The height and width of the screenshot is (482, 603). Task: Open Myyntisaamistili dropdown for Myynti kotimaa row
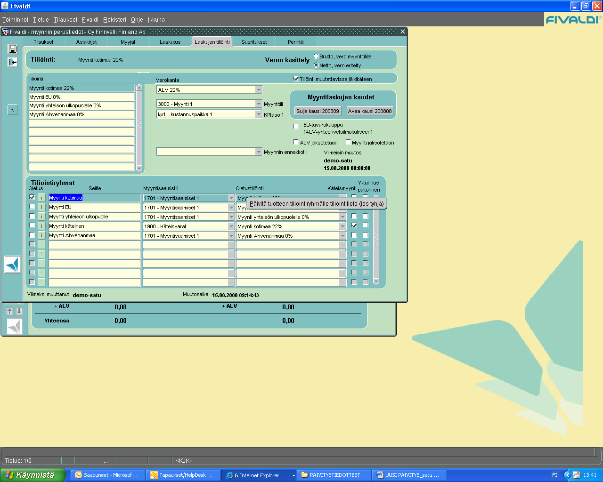pos(231,198)
